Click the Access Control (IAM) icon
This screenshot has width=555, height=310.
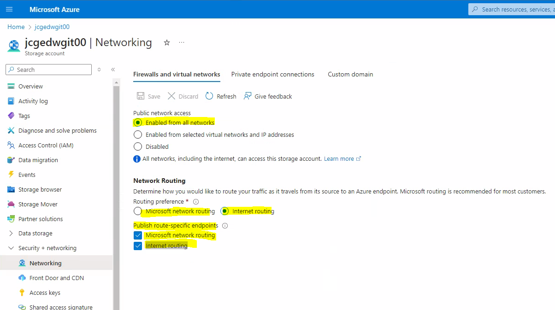[11, 145]
